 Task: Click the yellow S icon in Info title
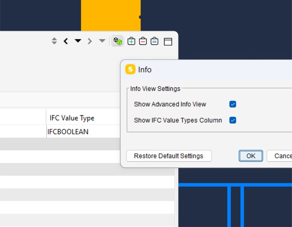pyautogui.click(x=130, y=69)
